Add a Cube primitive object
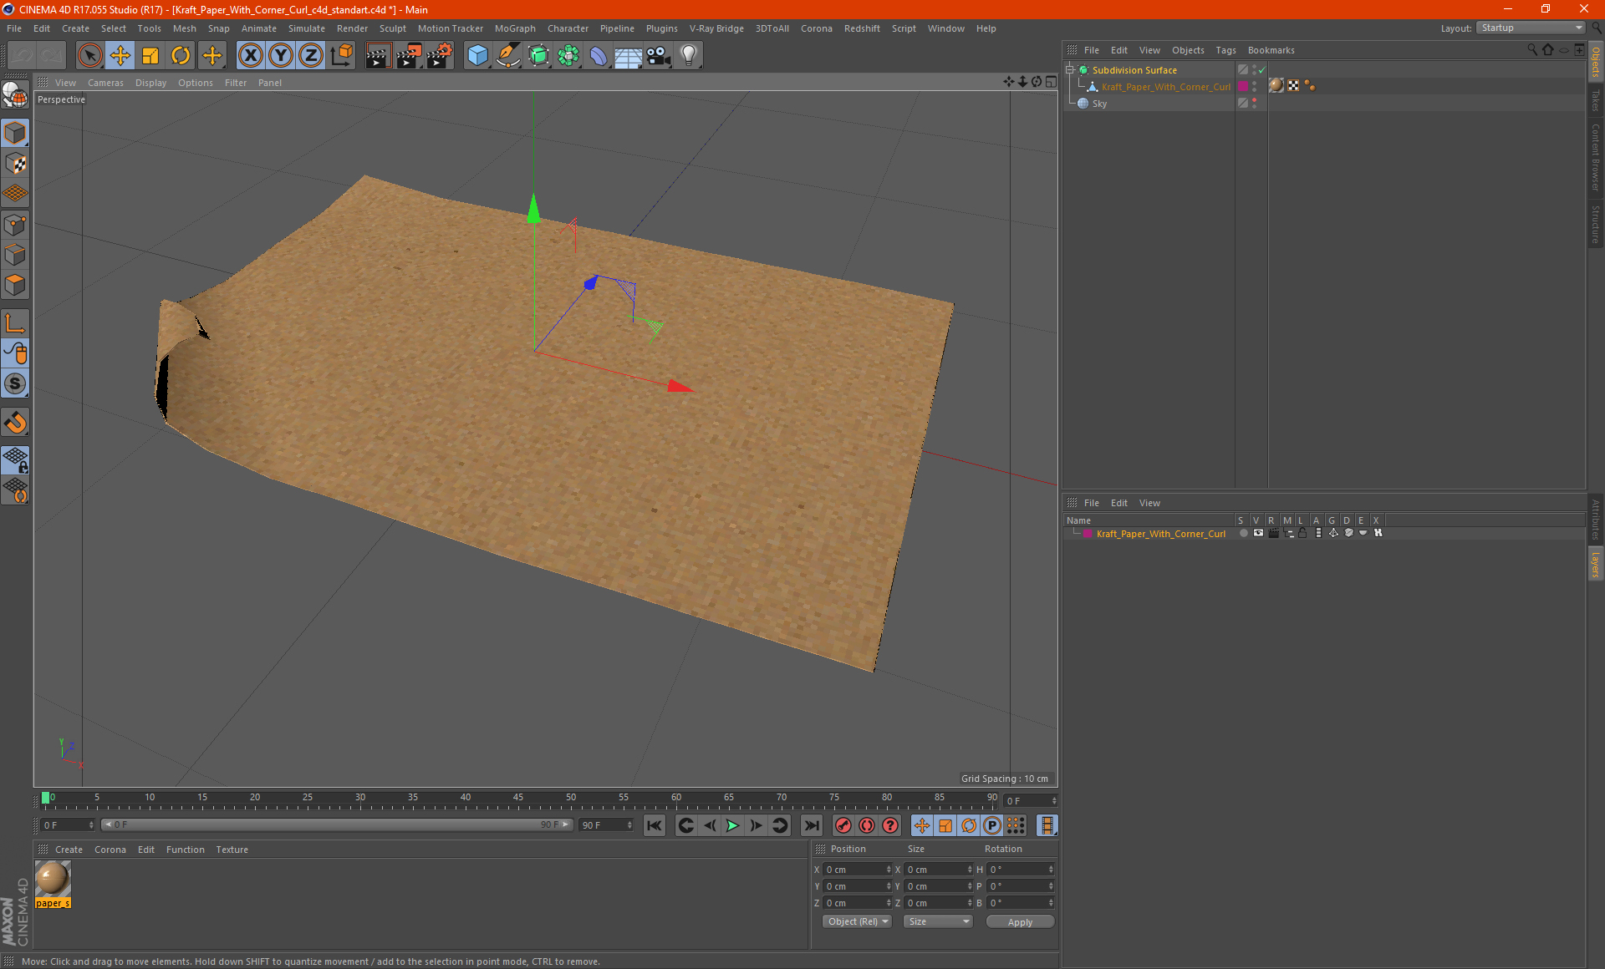1605x969 pixels. [477, 56]
